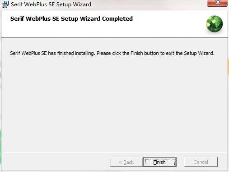Click the gray footer area left of the Back button
The image size is (229, 172).
click(x=56, y=162)
